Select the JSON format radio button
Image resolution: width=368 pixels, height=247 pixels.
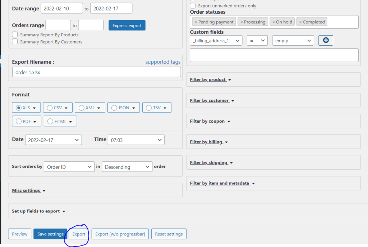(114, 108)
